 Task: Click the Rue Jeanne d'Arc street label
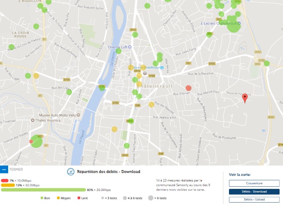165,117
